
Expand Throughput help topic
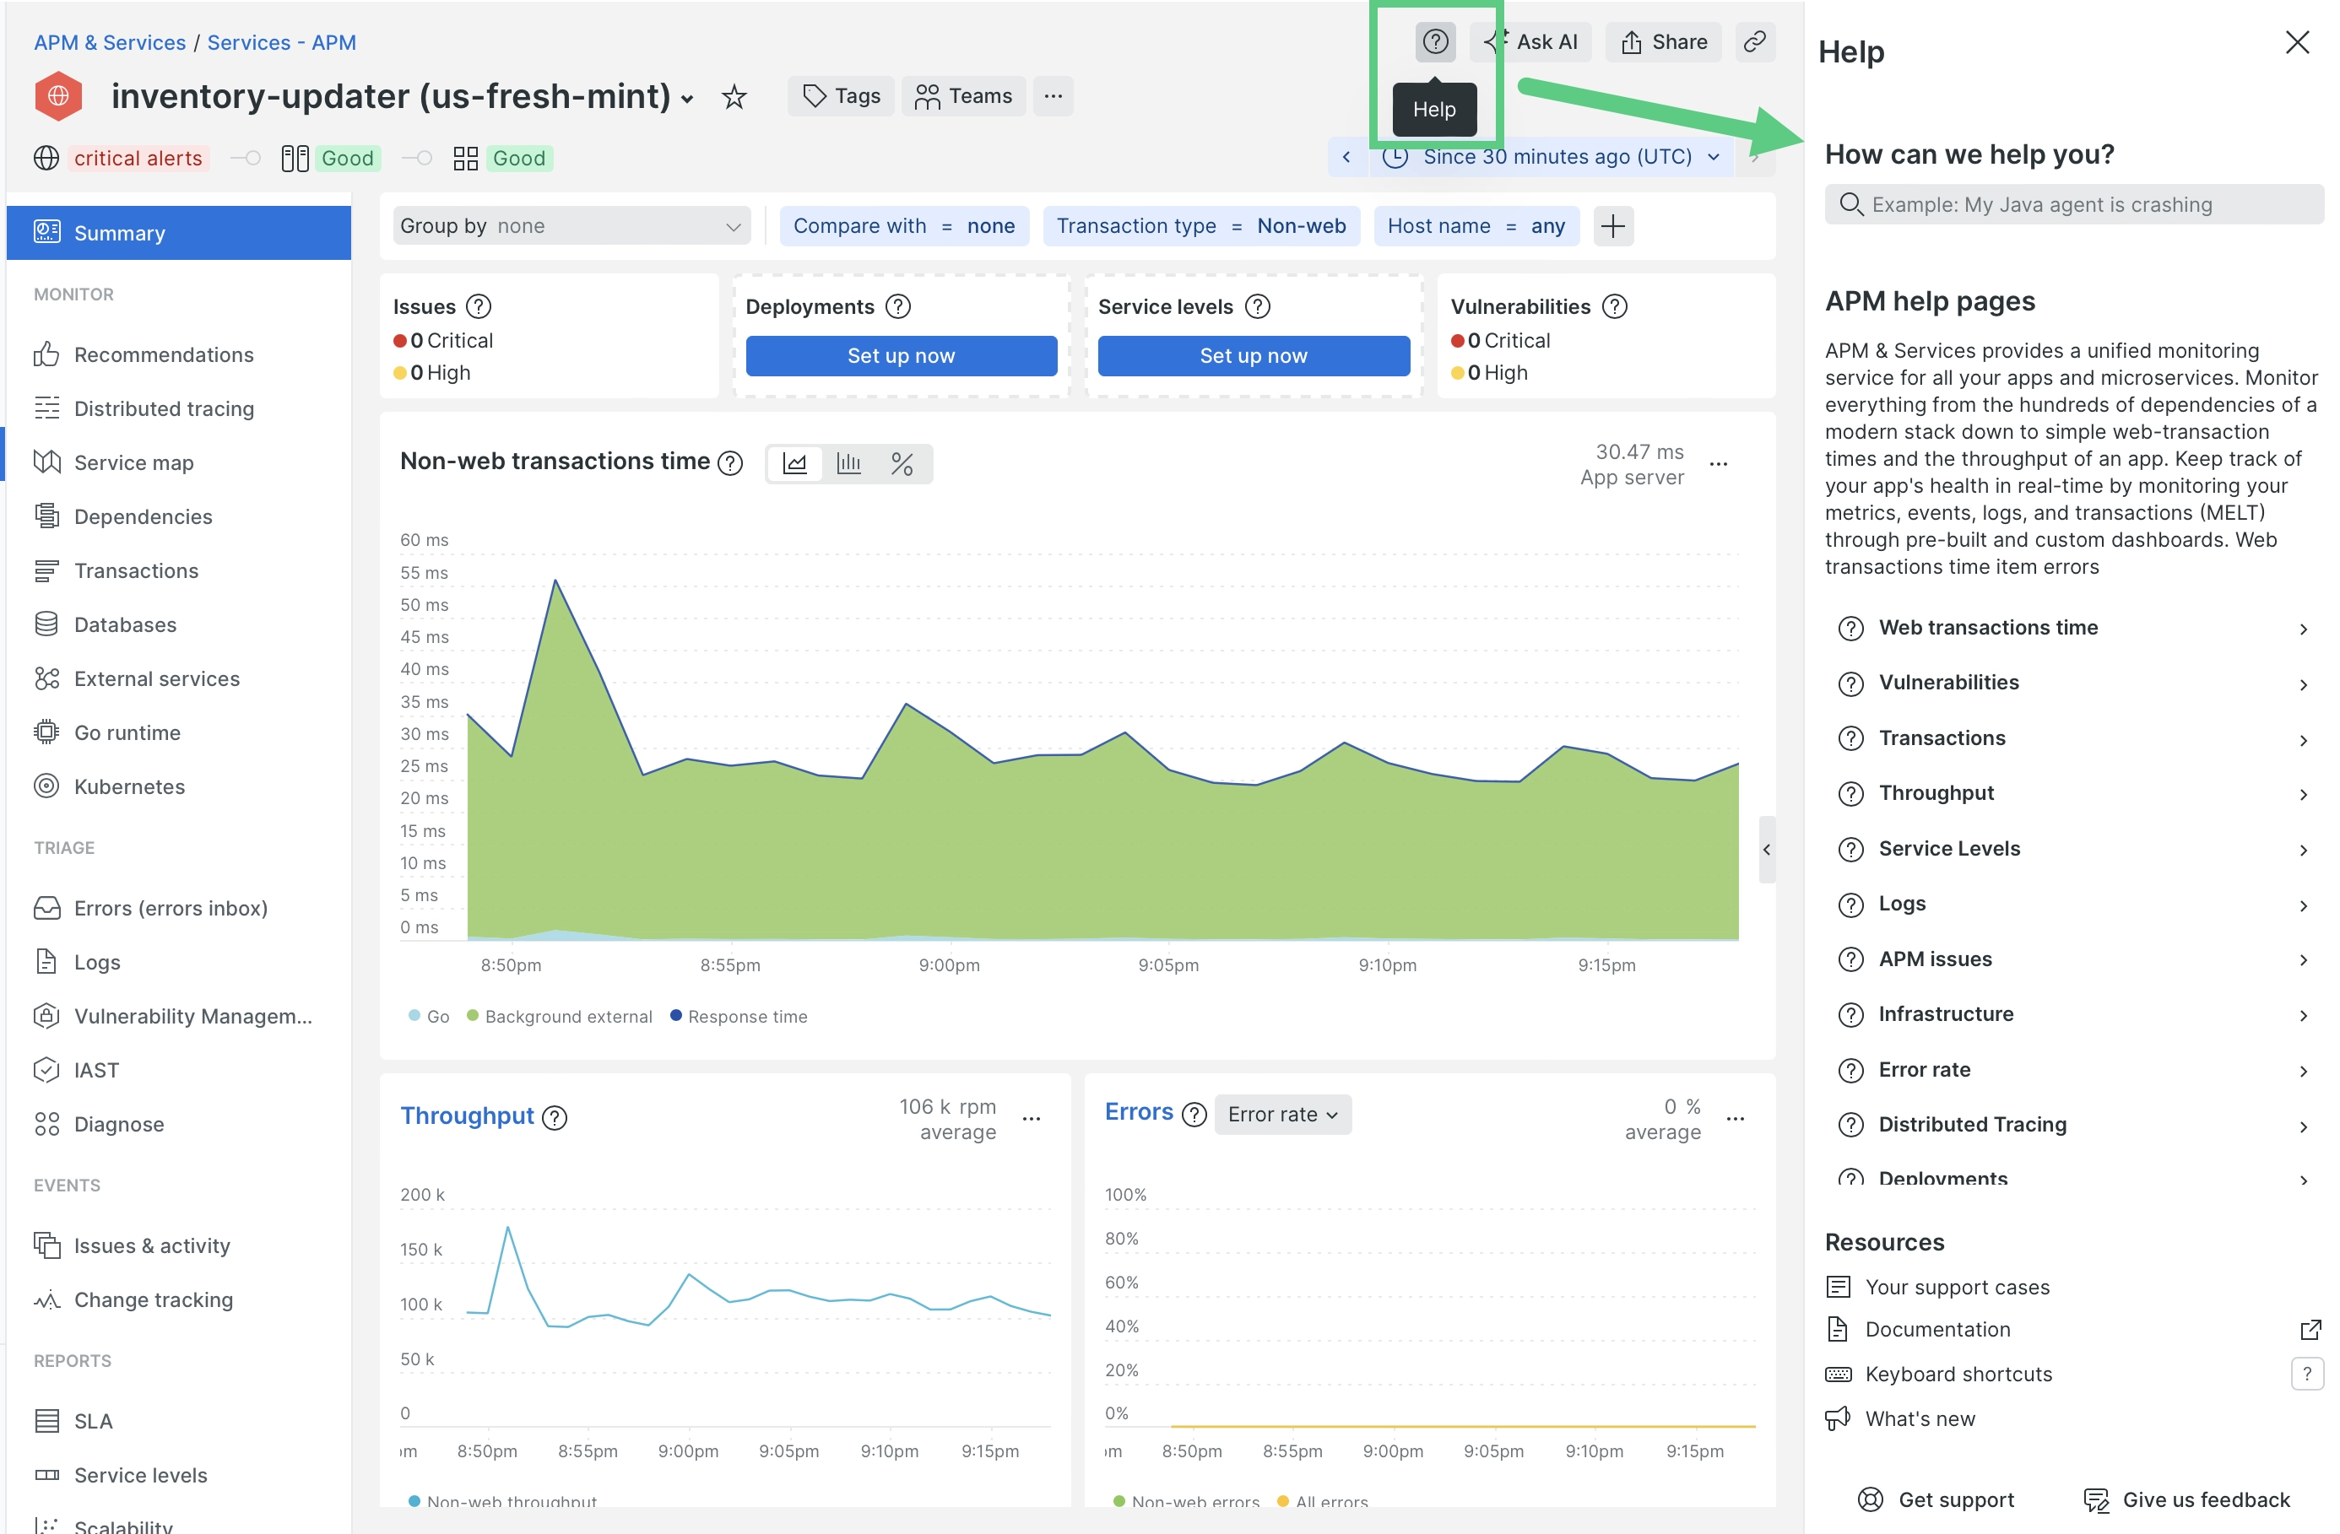pyautogui.click(x=2075, y=794)
